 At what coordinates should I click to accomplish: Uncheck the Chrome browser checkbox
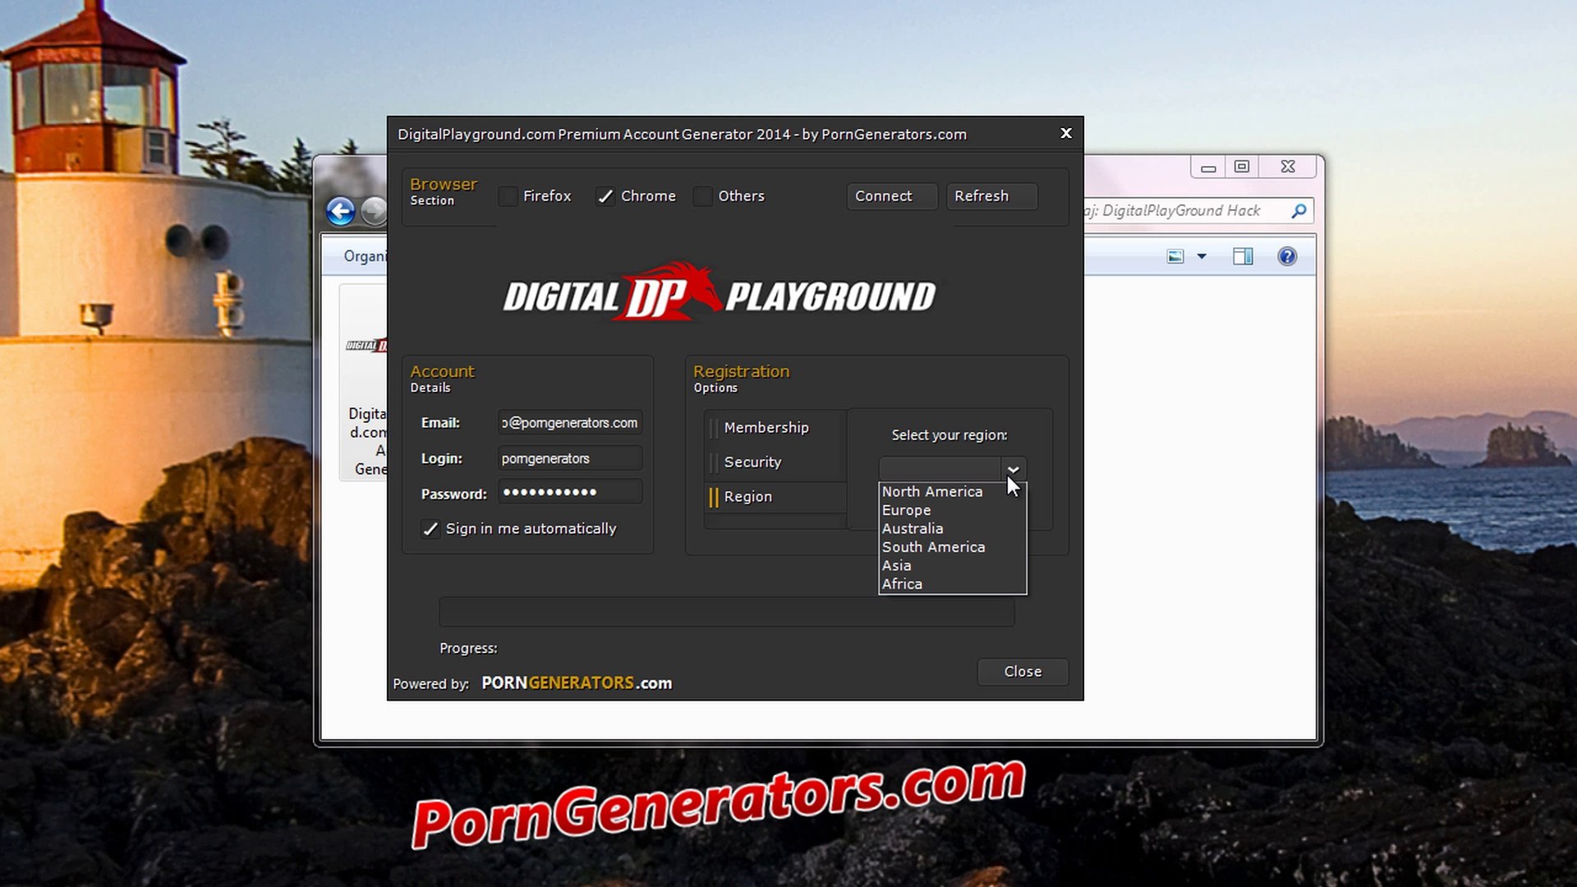point(605,196)
